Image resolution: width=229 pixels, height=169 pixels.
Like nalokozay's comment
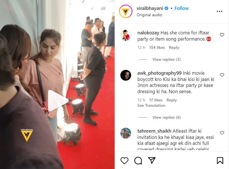[x=222, y=35]
